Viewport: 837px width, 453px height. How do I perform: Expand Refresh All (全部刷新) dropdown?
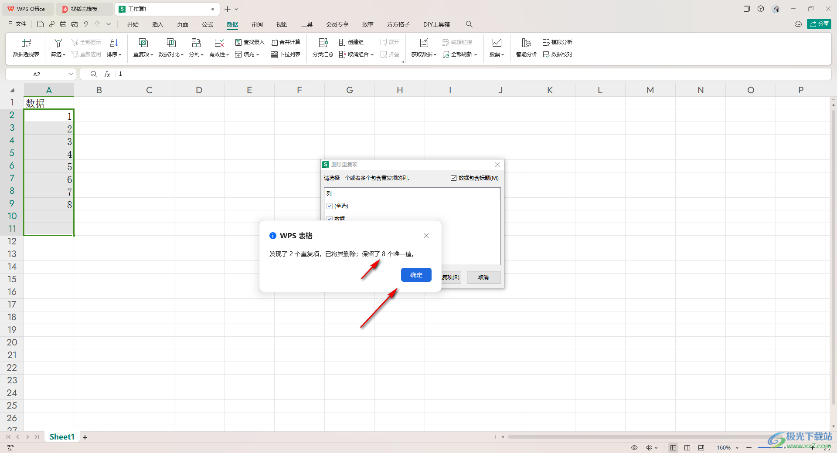click(x=476, y=54)
